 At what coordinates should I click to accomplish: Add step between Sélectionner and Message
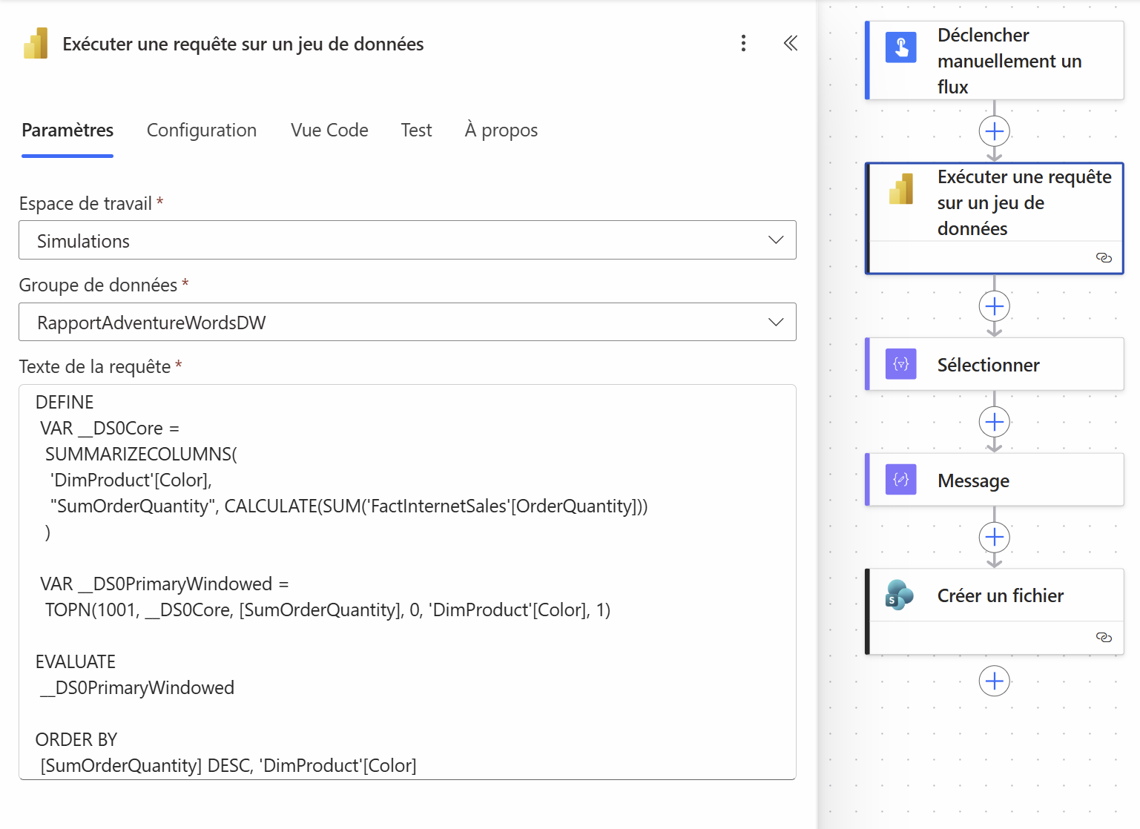click(x=995, y=422)
